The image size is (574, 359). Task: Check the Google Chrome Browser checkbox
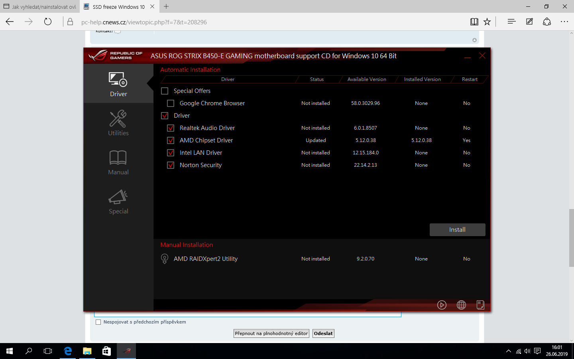tap(171, 103)
